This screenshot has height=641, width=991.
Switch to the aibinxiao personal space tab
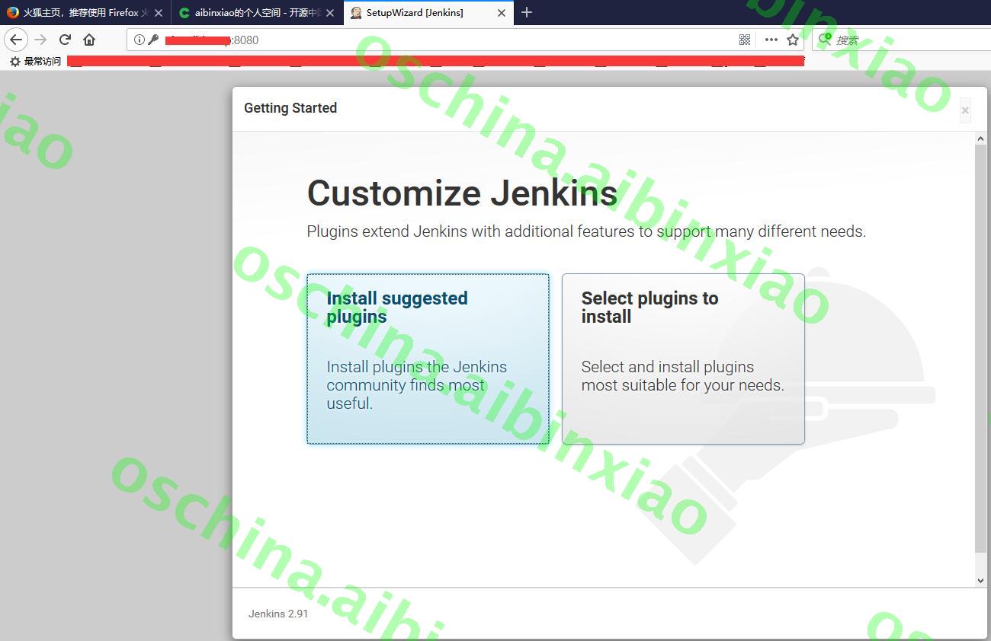point(257,13)
